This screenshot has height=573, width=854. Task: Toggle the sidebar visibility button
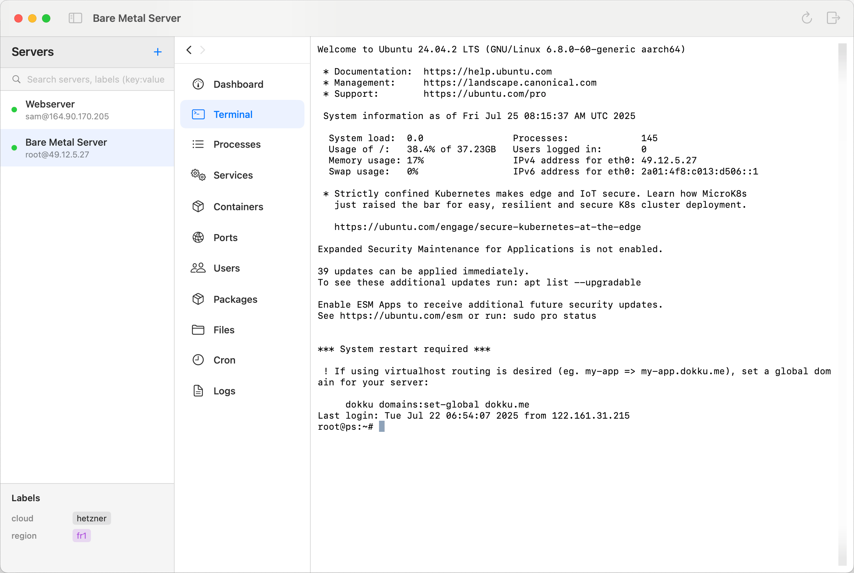click(x=75, y=18)
